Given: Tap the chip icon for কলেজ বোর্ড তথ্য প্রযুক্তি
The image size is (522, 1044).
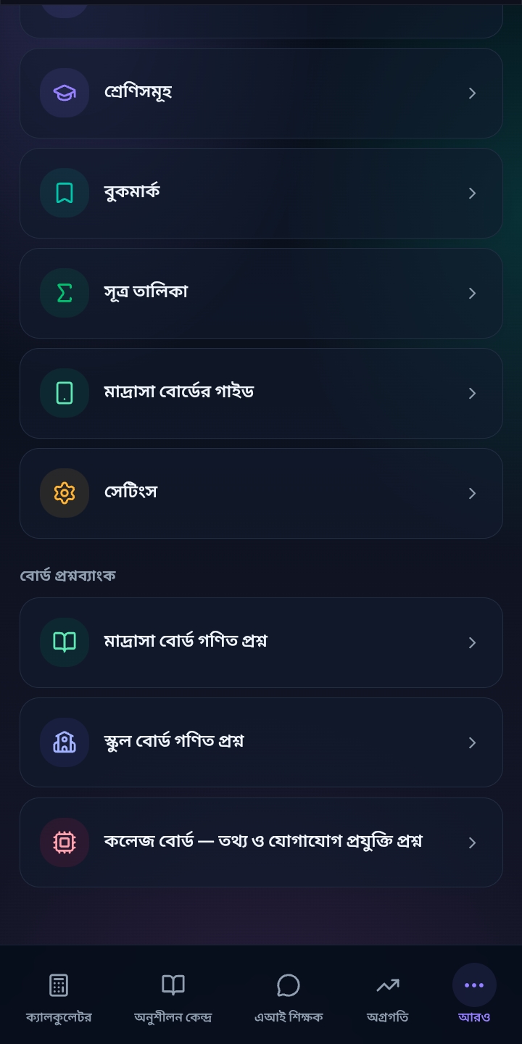Looking at the screenshot, I should (65, 842).
